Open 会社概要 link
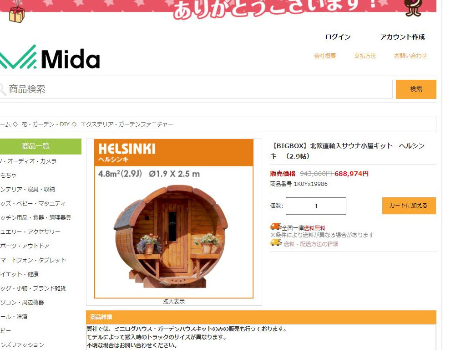Viewport: 466px width, 350px height. [x=325, y=56]
